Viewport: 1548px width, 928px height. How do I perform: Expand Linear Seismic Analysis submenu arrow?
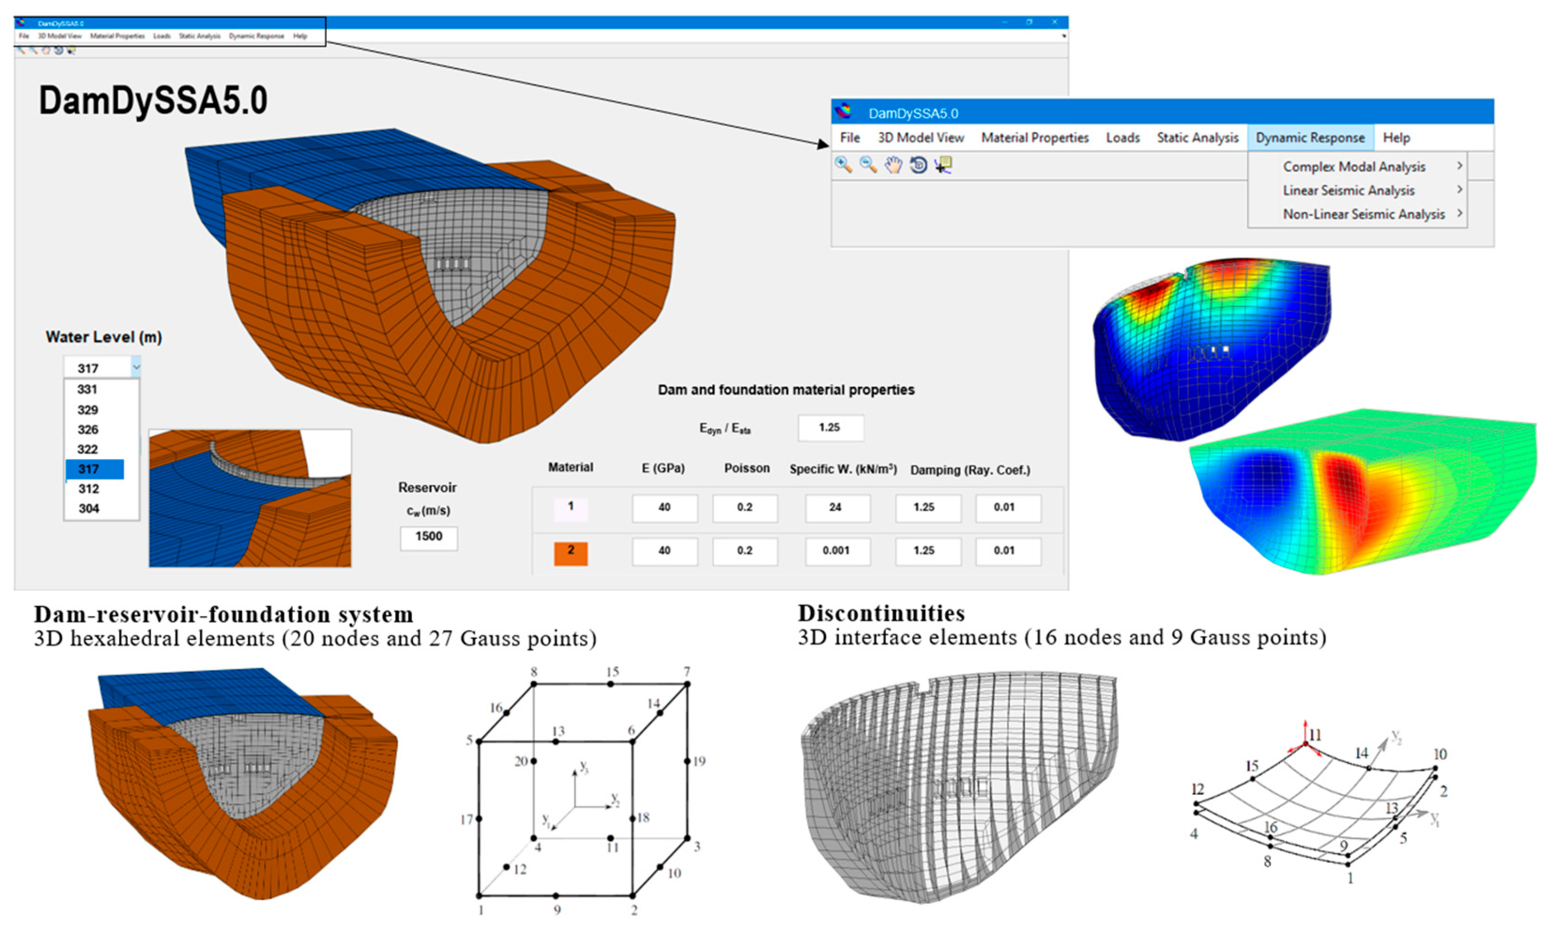coord(1459,189)
